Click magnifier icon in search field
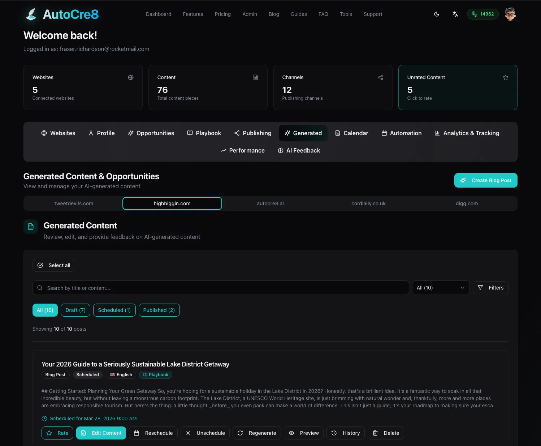Viewport: 541px width, 446px height. [x=40, y=288]
